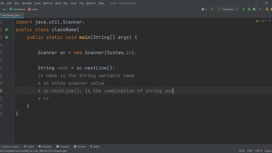Click the 'import' keyword on first code line

(x=24, y=22)
